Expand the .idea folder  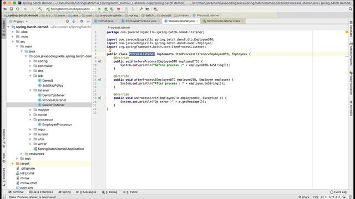[13, 32]
